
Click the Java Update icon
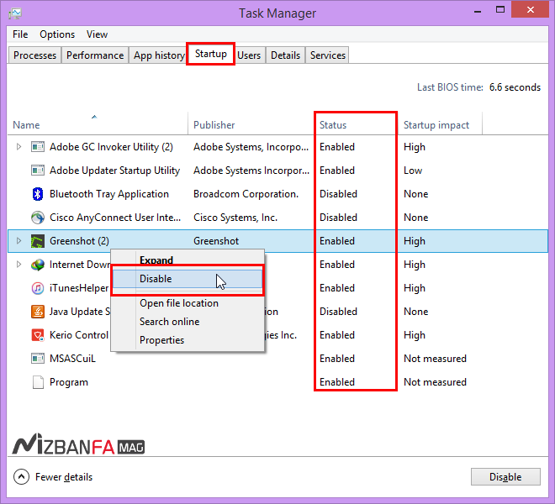click(x=37, y=312)
